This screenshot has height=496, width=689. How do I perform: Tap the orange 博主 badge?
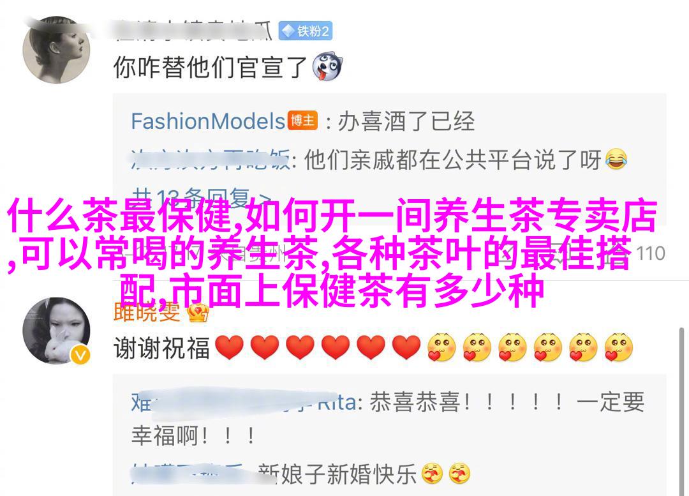coord(303,121)
